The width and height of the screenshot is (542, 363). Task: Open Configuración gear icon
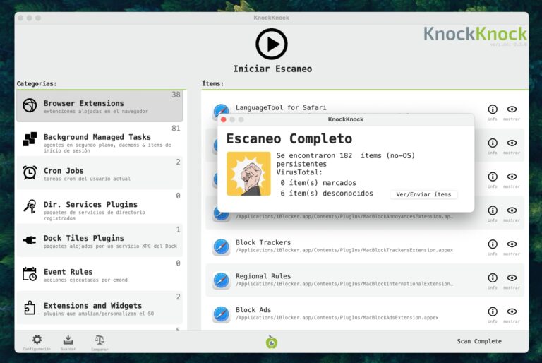point(37,340)
